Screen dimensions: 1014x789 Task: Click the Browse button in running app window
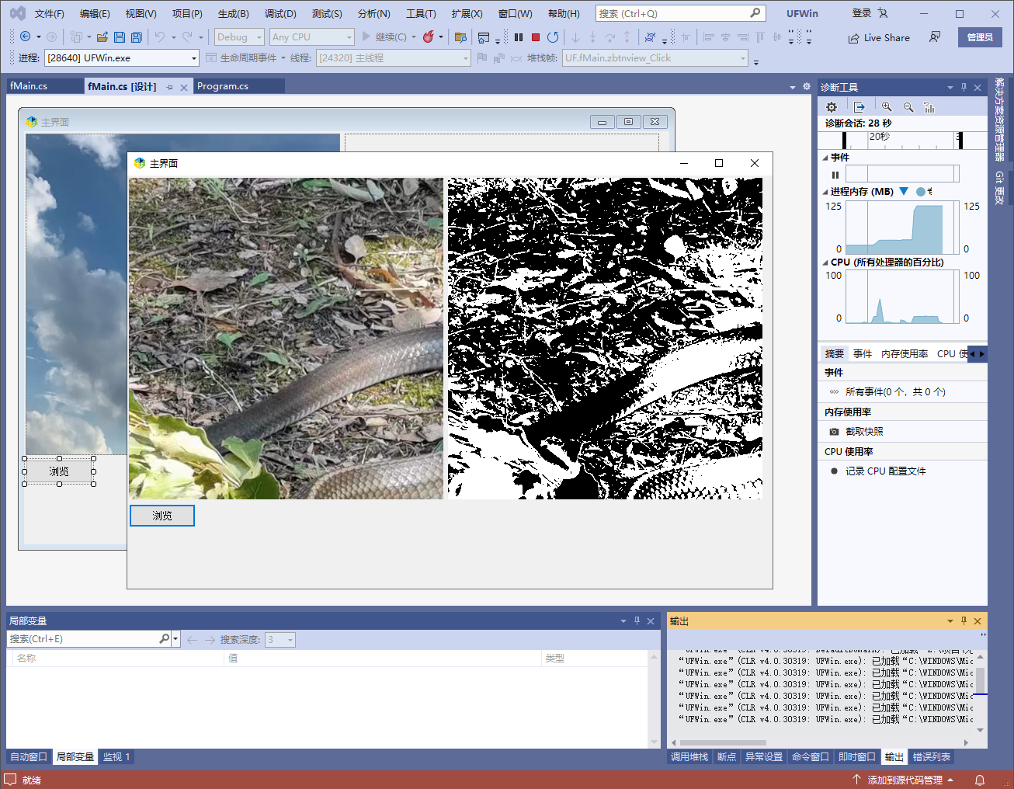pyautogui.click(x=162, y=516)
